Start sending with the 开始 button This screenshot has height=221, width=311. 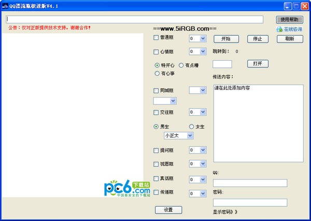(x=226, y=39)
